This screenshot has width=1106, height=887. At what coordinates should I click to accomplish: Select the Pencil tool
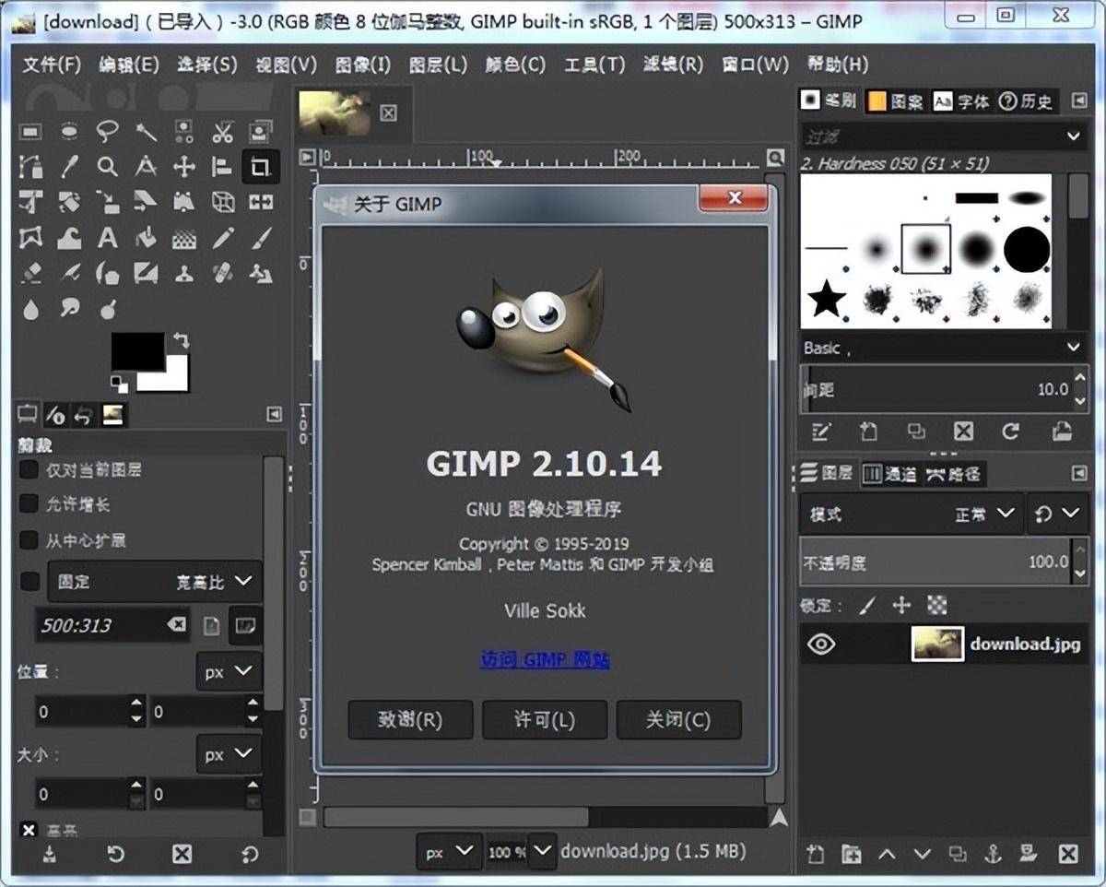pos(223,238)
